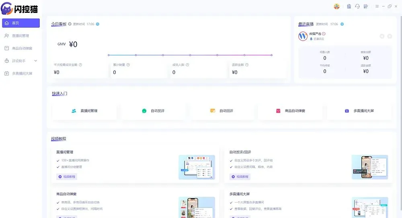The width and height of the screenshot is (402, 218).
Task: Click the first point on GMV line chart
Action: point(109,55)
